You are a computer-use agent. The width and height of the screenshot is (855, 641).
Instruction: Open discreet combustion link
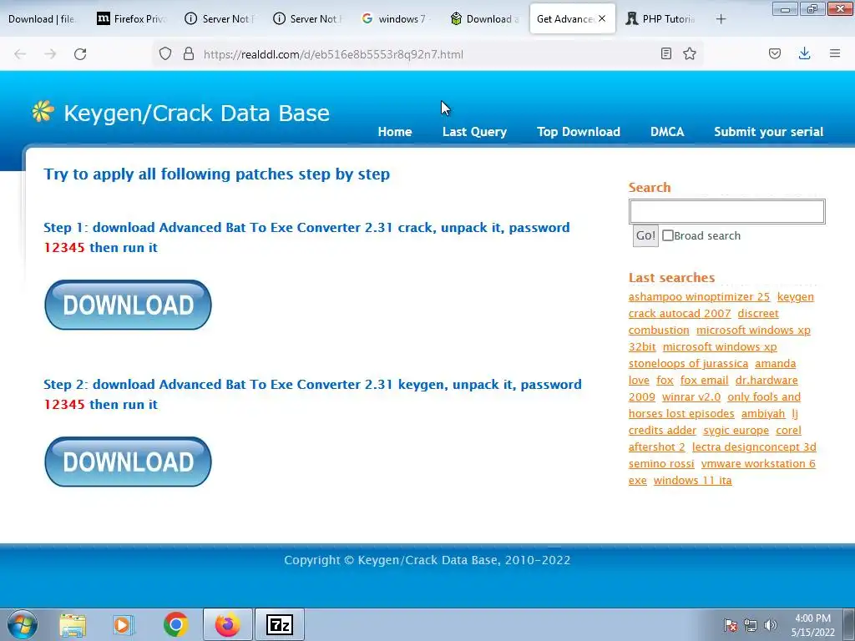click(x=758, y=314)
